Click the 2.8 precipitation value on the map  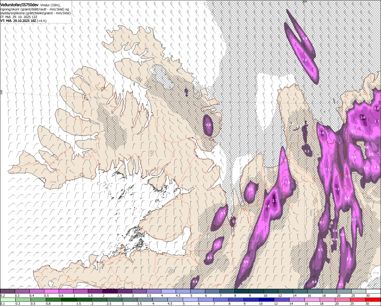coord(363,118)
